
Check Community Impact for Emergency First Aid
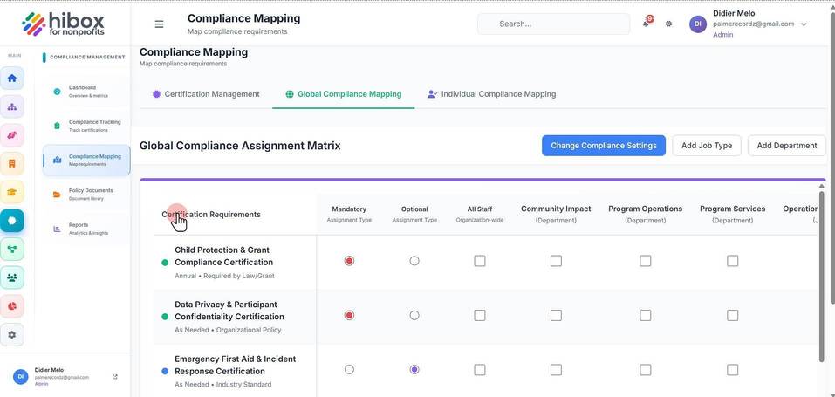tap(556, 370)
